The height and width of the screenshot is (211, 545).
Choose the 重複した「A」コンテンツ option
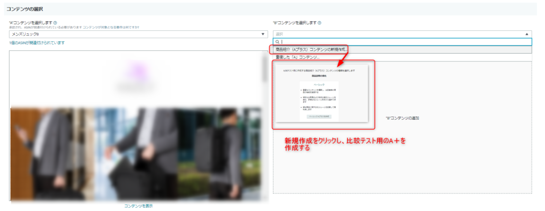tap(402, 57)
